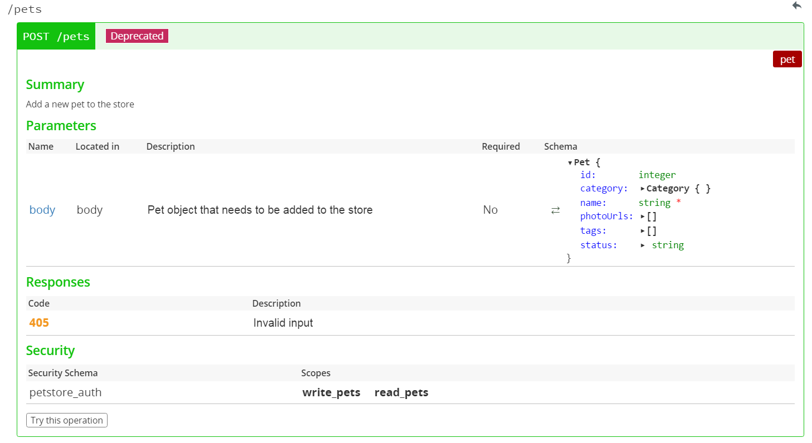Expand the Category object in the schema

point(643,189)
